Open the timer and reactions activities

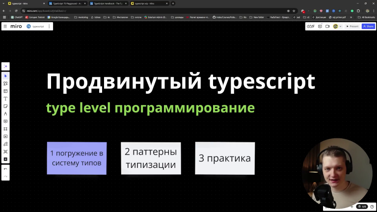tap(311, 26)
